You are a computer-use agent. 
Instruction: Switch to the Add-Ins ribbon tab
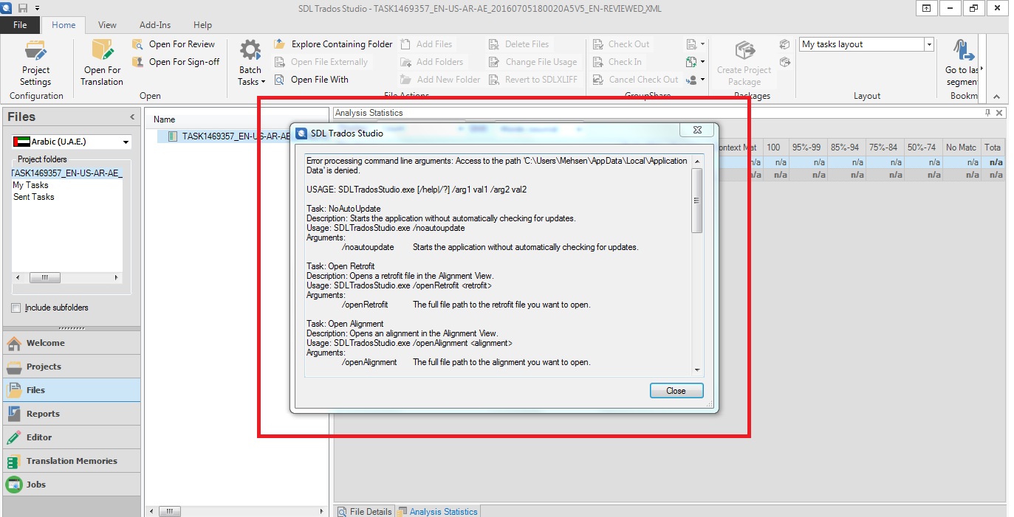tap(154, 25)
